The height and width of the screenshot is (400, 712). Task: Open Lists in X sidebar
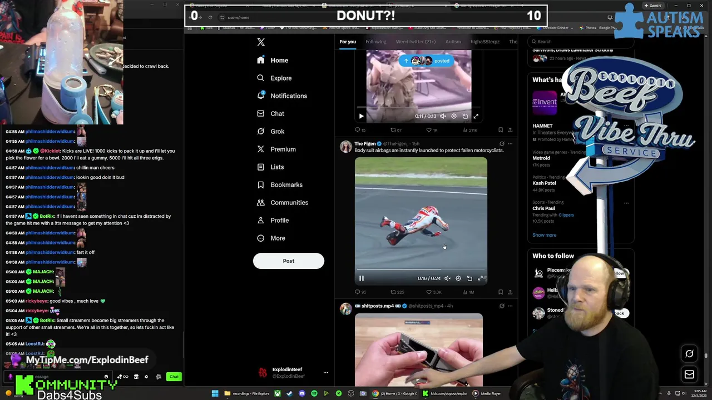pyautogui.click(x=270, y=167)
